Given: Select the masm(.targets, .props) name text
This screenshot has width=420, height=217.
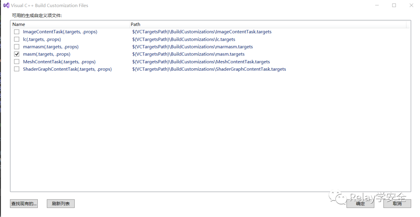Looking at the screenshot, I should (x=47, y=54).
